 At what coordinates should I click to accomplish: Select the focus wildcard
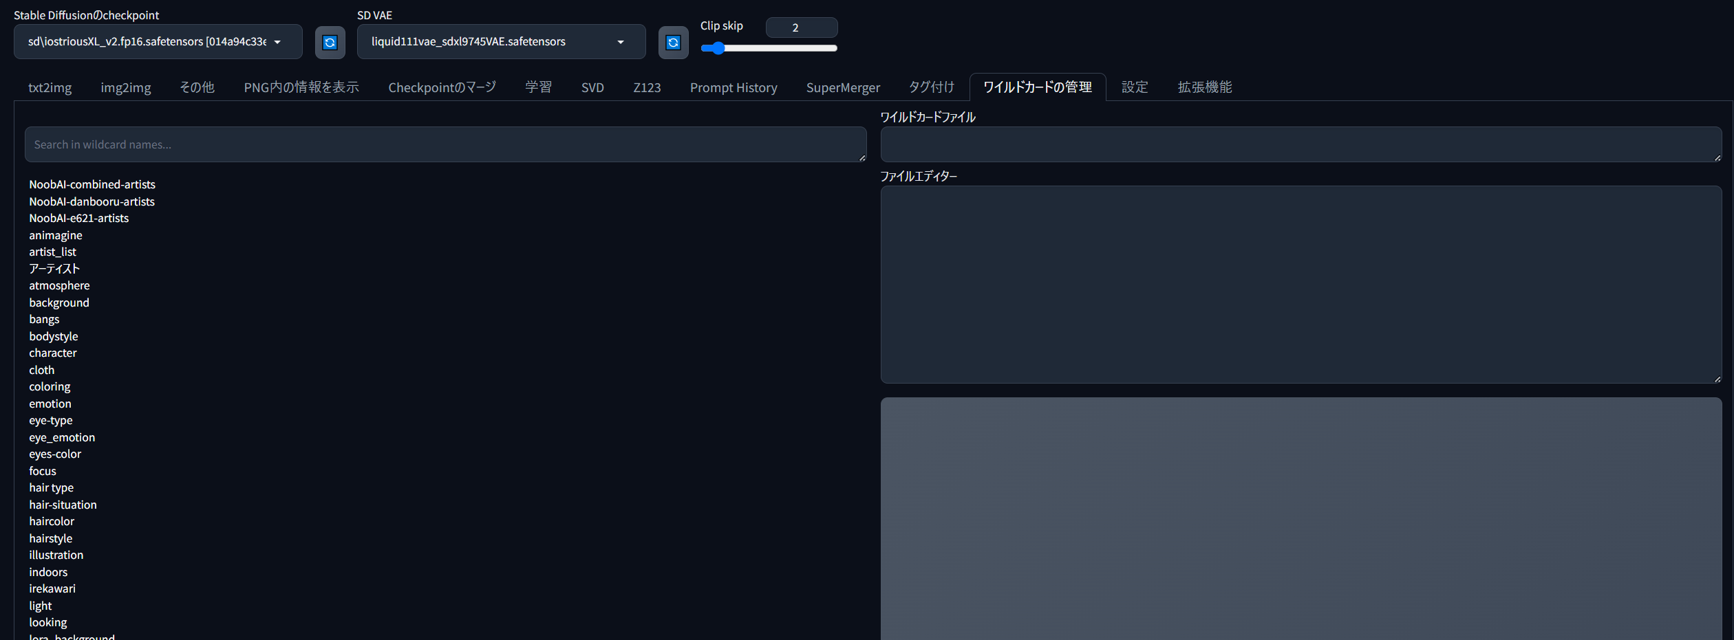tap(43, 471)
